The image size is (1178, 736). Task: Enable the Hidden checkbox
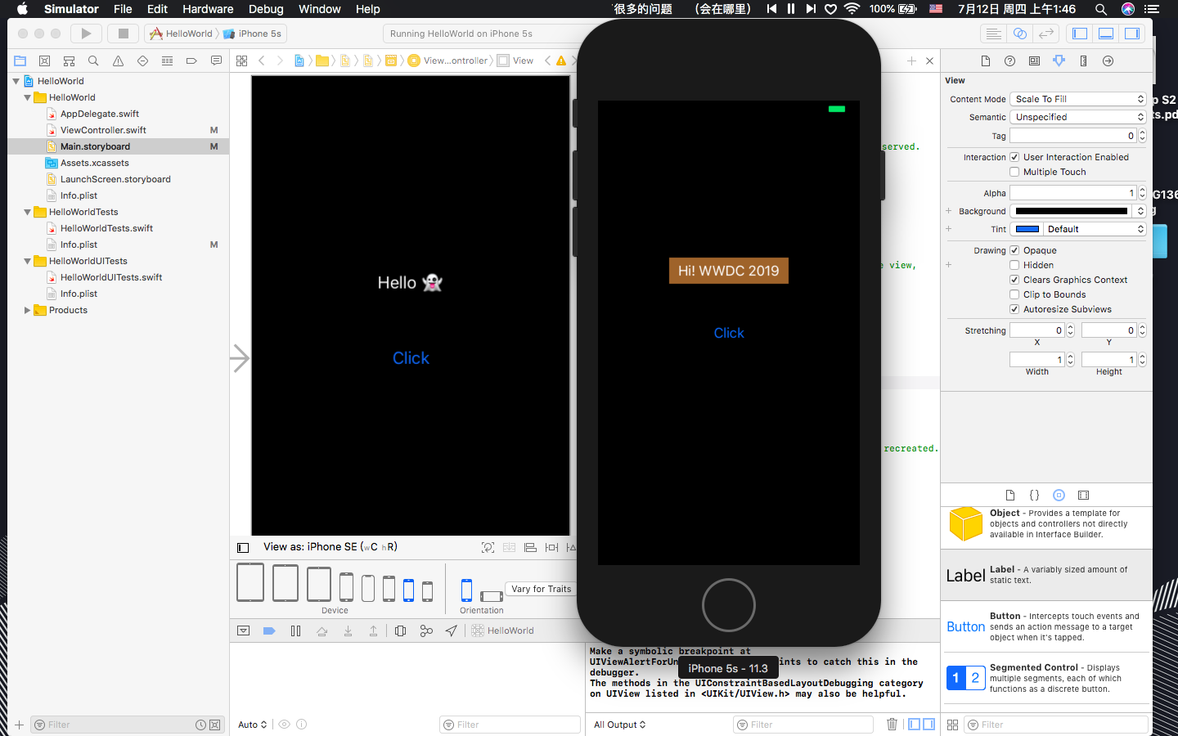1014,265
